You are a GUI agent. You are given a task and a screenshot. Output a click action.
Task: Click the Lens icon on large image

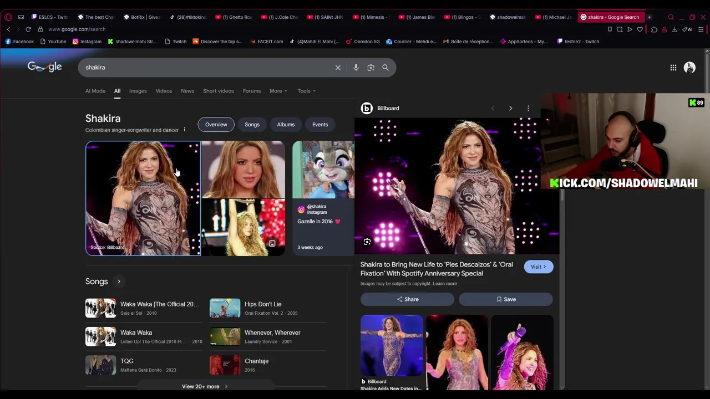[367, 242]
